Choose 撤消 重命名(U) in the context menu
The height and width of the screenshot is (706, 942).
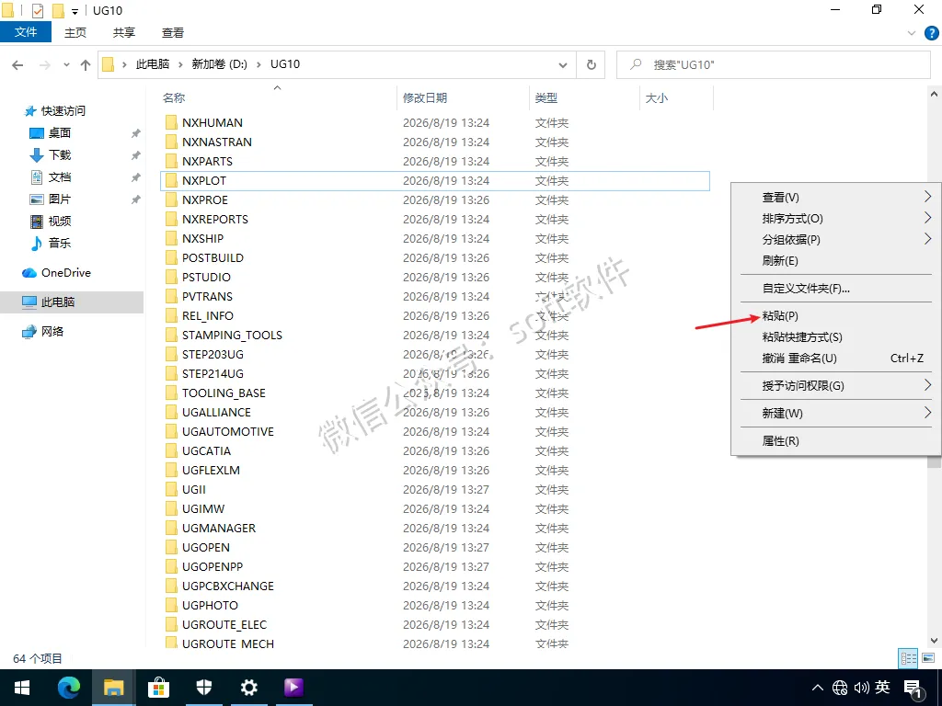[835, 358]
